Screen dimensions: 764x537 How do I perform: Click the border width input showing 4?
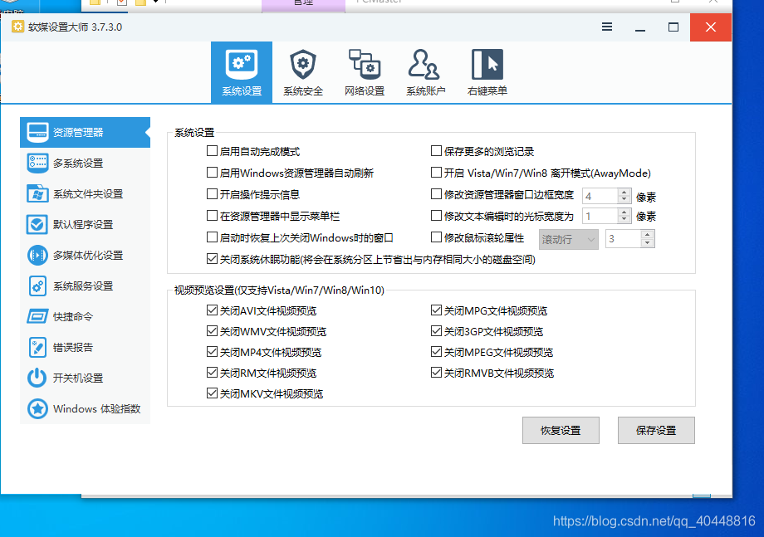click(600, 196)
